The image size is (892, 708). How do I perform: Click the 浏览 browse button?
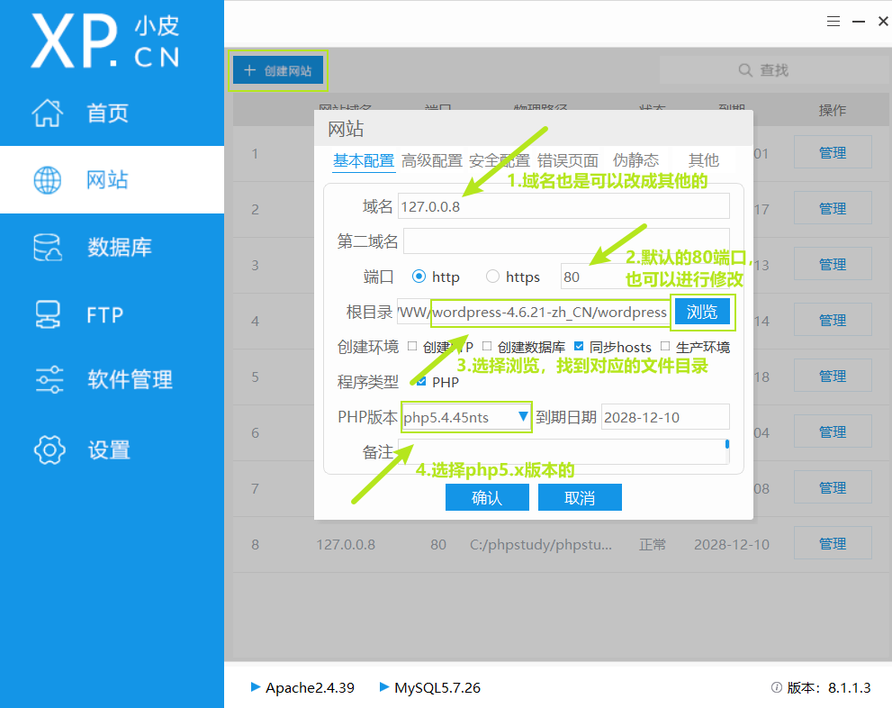[703, 312]
